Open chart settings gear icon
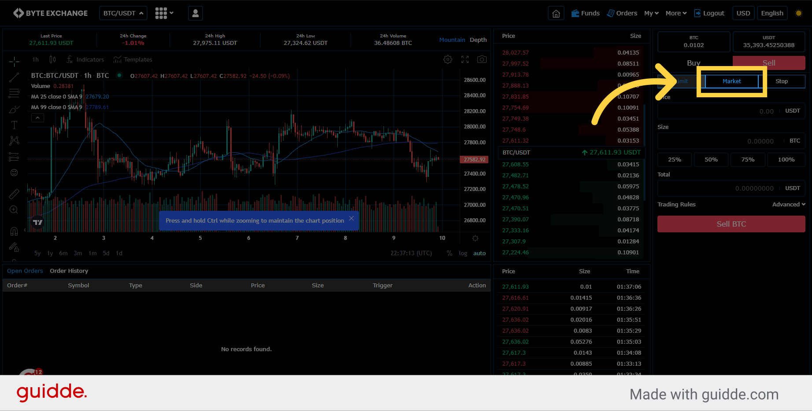 pyautogui.click(x=448, y=59)
